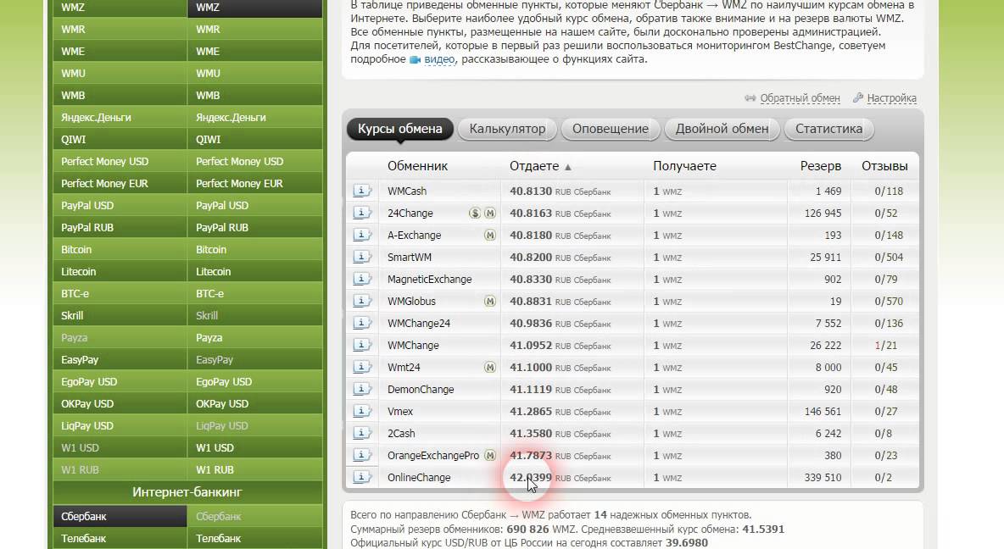Click the dollar badge icon beside 24Change

click(475, 213)
